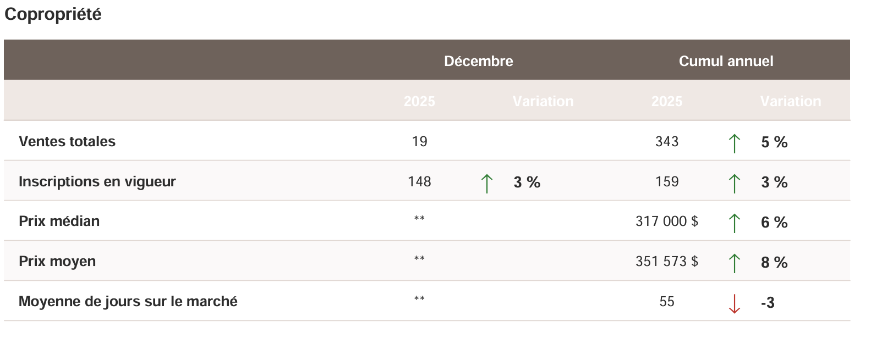Click the 55 days on market value

(x=666, y=302)
